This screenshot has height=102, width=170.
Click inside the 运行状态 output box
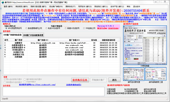pos(54,92)
